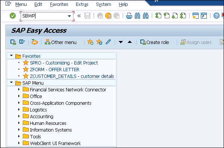Select the Accounting folder label
The width and height of the screenshot is (224, 148).
click(41, 116)
